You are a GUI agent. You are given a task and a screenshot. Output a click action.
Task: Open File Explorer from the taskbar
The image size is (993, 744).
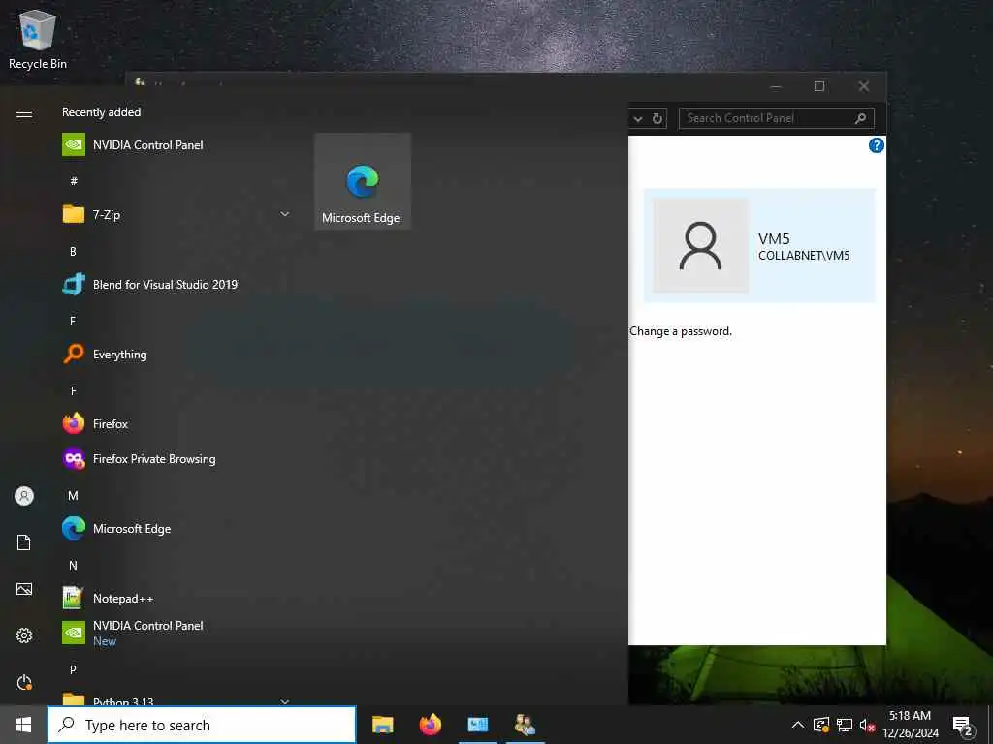pos(382,725)
